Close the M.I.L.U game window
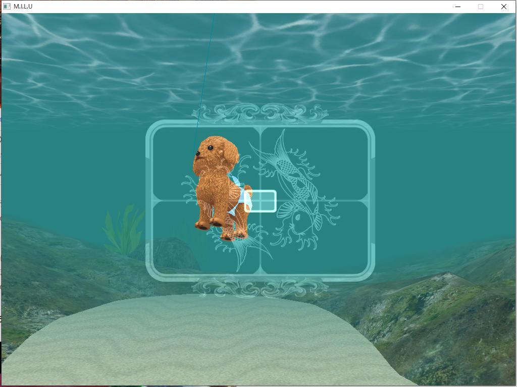The image size is (517, 387). pyautogui.click(x=503, y=7)
